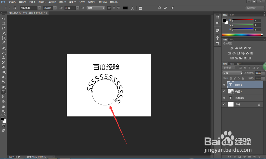Select the Move tool
266x159 pixels.
point(3,18)
